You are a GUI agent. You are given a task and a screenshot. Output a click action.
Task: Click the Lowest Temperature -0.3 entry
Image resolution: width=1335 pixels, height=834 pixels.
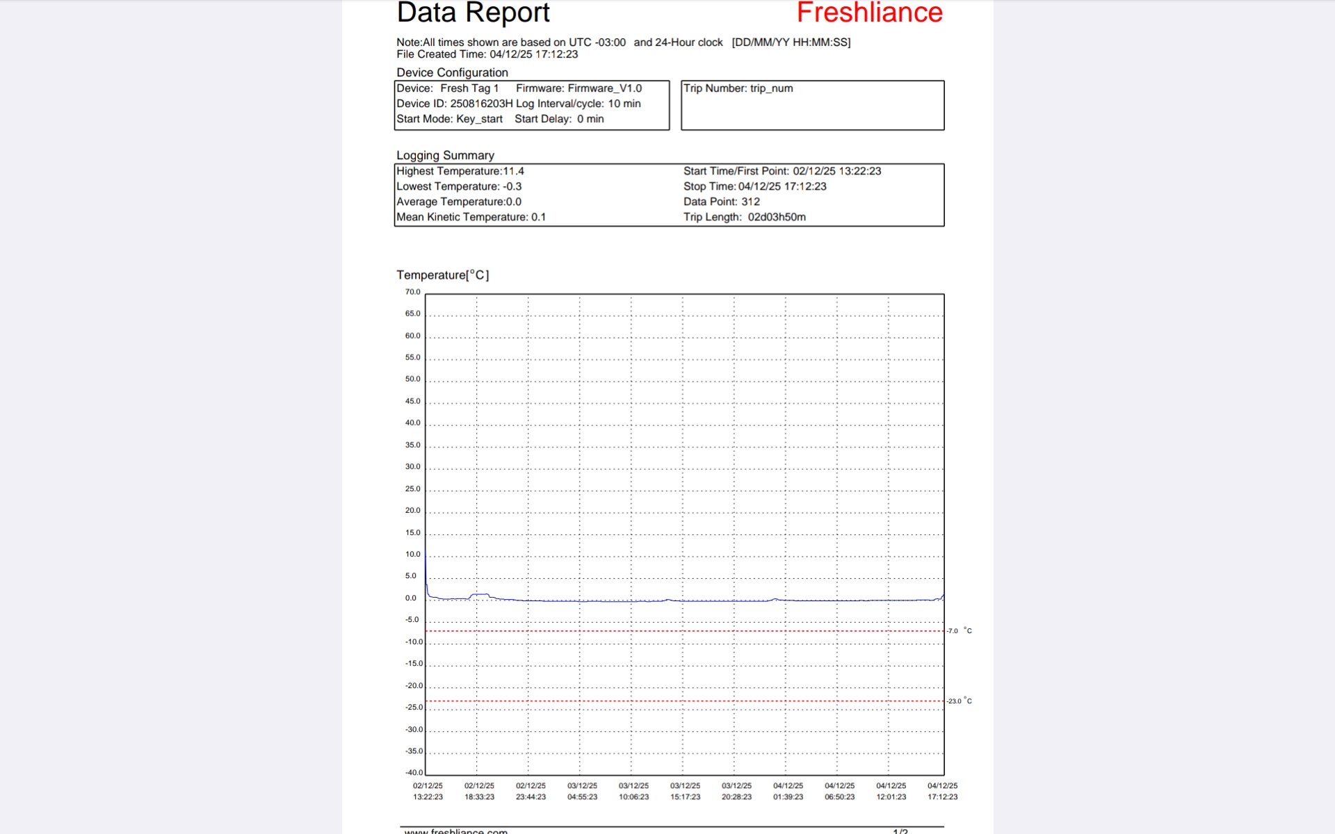(x=459, y=186)
